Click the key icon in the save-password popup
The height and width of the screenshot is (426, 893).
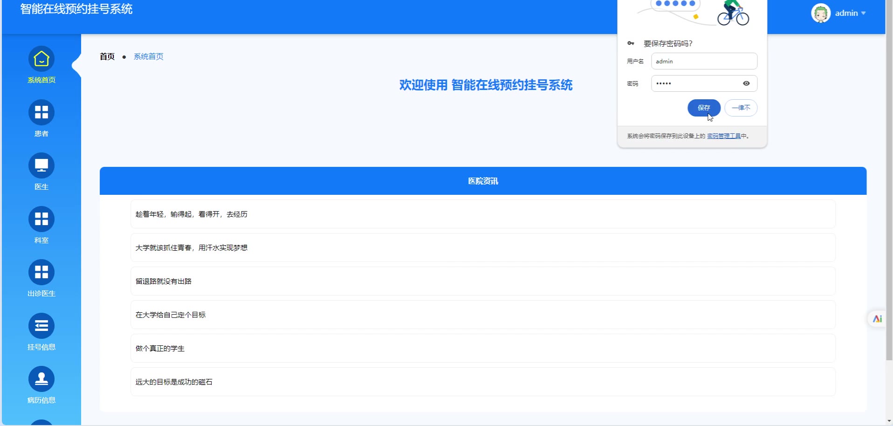click(x=631, y=43)
